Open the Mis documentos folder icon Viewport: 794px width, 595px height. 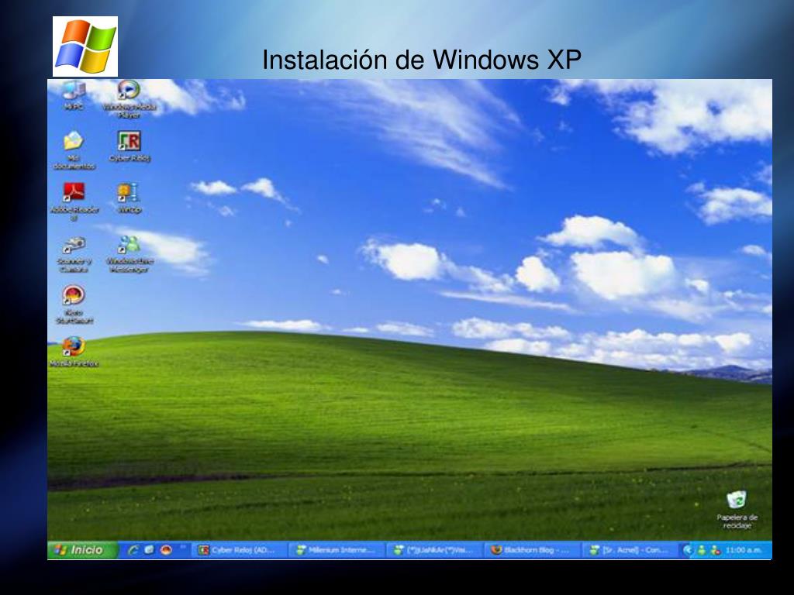[x=74, y=150]
